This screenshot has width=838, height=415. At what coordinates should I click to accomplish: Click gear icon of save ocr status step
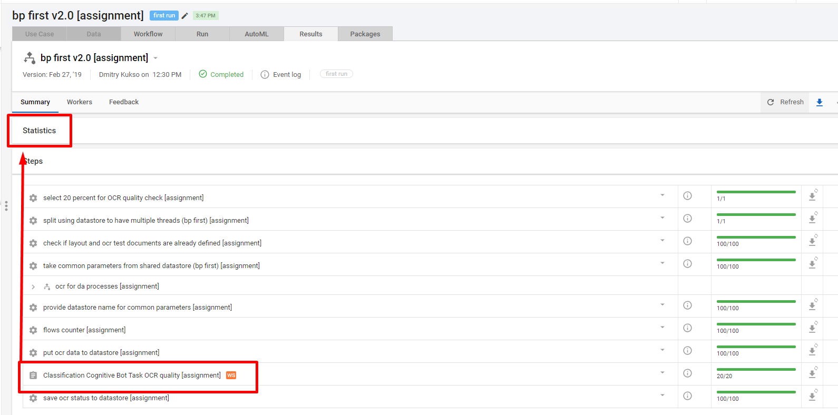click(x=33, y=398)
